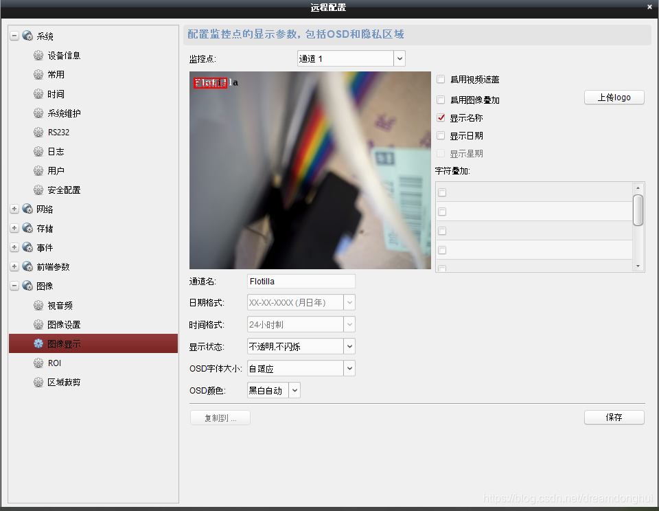The height and width of the screenshot is (511, 659).
Task: Enable 启用图像叠加 checkbox
Action: [x=441, y=100]
